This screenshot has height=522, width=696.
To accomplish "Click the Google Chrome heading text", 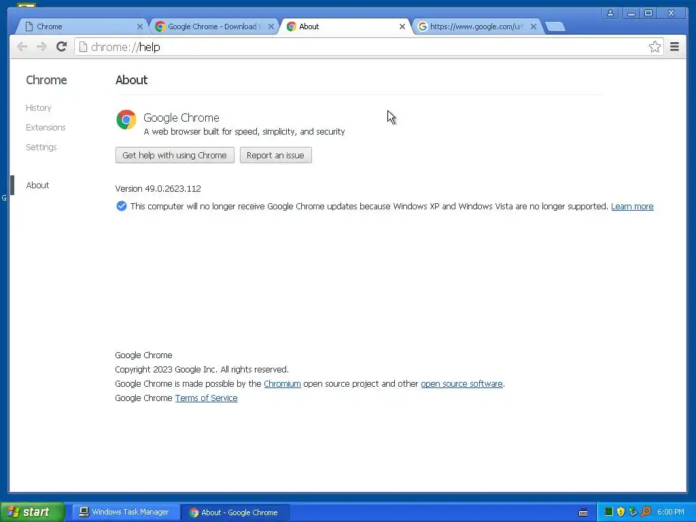I will [x=181, y=118].
